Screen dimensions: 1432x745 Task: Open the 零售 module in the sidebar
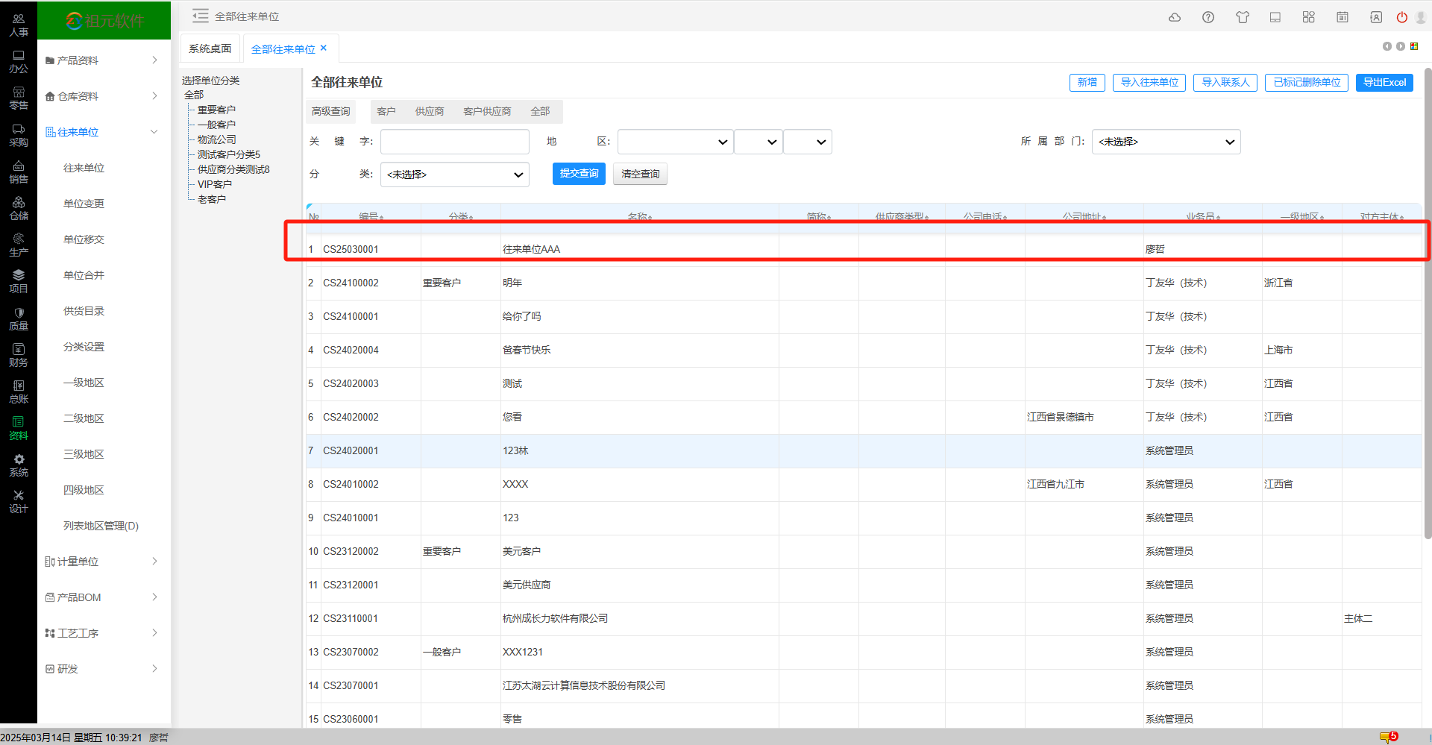point(19,98)
